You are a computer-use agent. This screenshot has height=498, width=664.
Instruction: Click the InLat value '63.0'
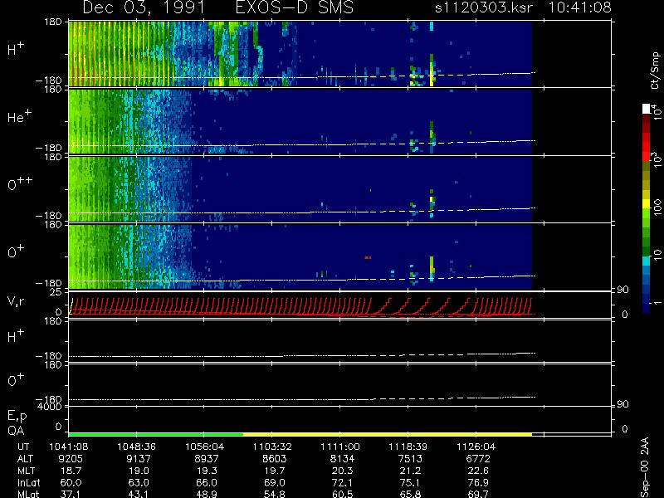point(139,483)
